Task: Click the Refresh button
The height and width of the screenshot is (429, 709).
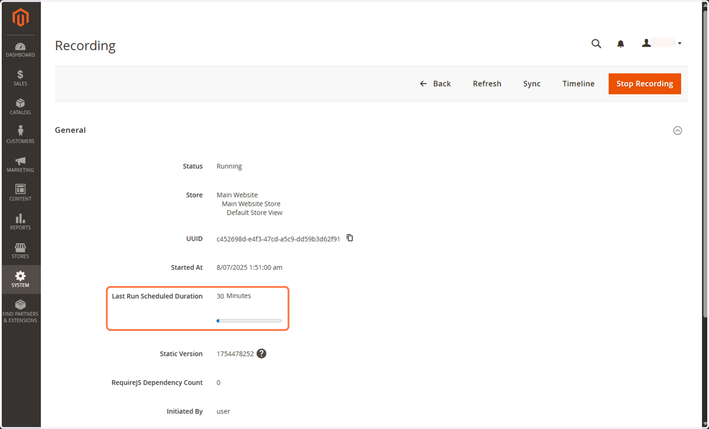Action: click(487, 84)
